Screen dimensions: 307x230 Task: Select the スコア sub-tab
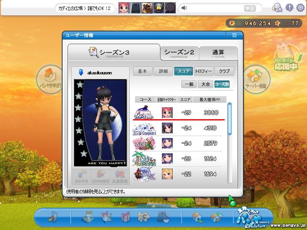click(x=184, y=71)
